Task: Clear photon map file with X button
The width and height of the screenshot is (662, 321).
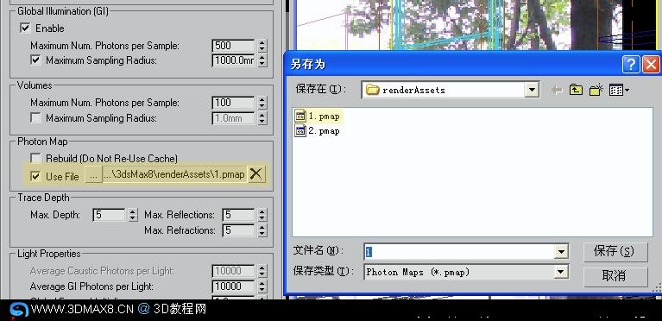Action: 255,174
